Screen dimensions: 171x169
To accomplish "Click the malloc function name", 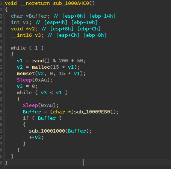I will [41, 67].
